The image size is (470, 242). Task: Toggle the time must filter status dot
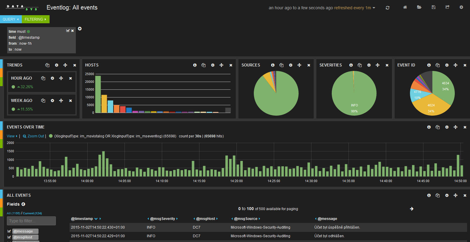(28, 32)
